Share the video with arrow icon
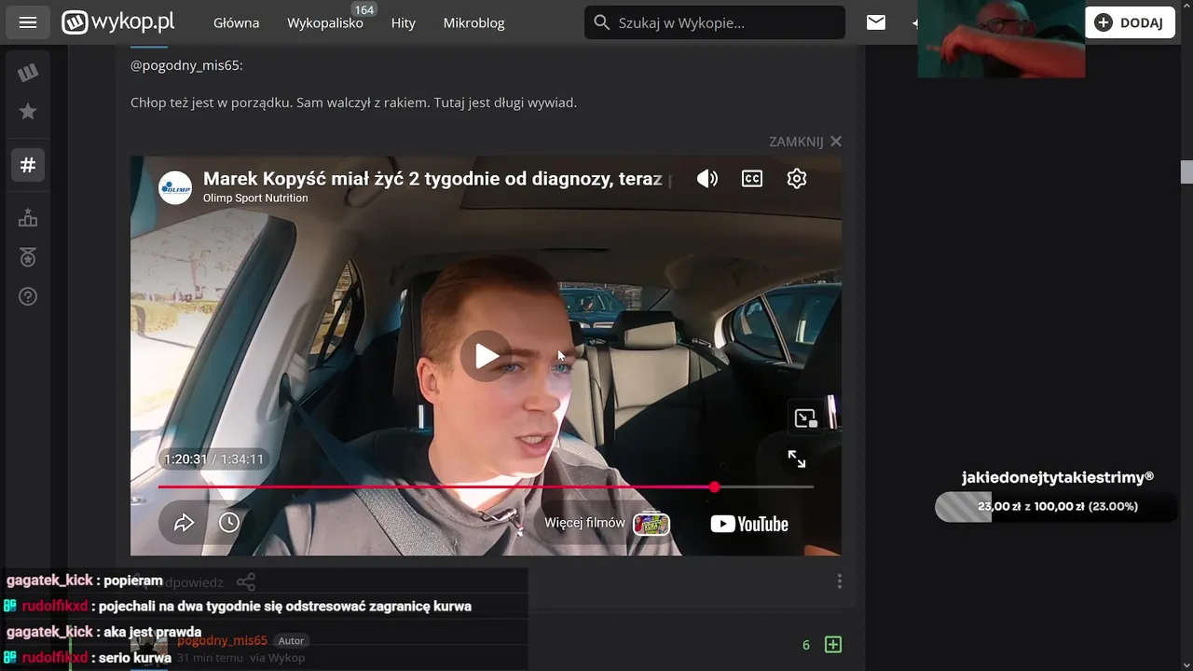Screen dimensions: 1193x671 click(x=184, y=523)
